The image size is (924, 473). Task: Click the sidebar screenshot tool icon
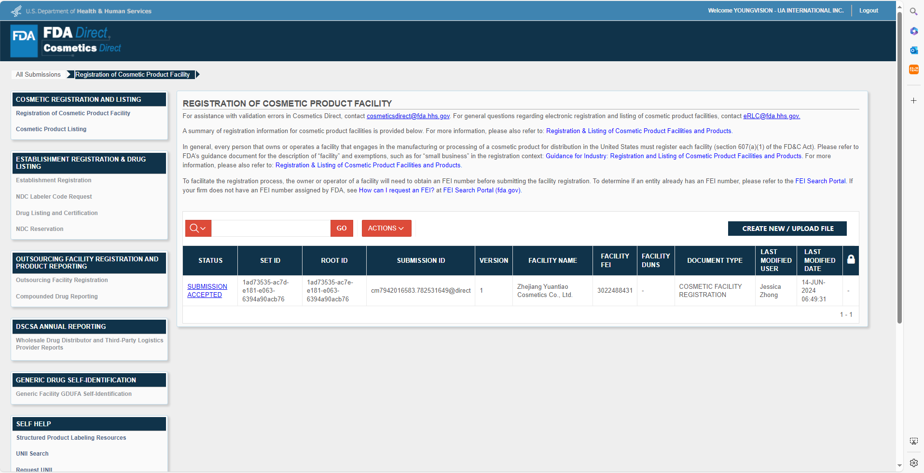coord(914,441)
